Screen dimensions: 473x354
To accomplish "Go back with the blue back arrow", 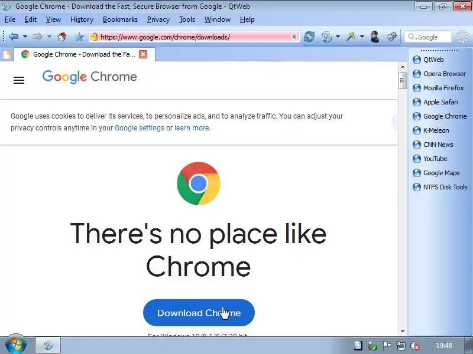I will tap(14, 37).
